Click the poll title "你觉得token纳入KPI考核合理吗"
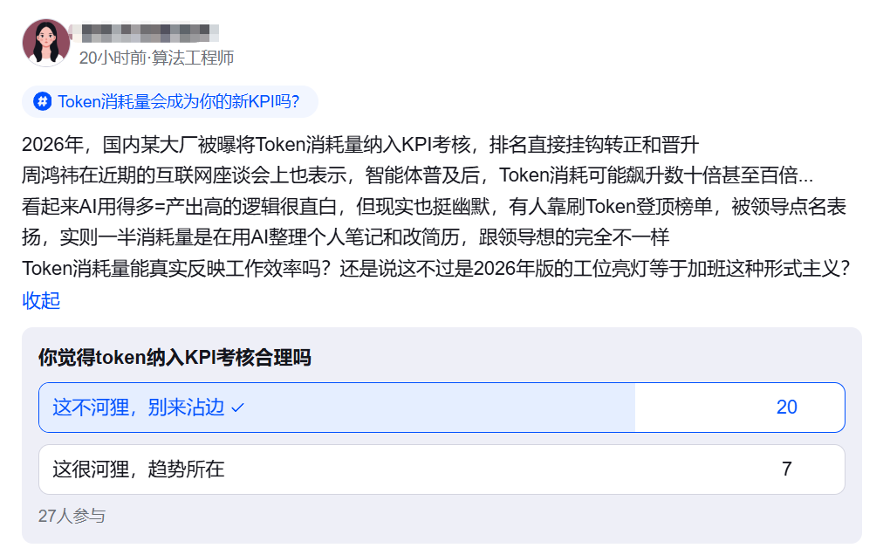 coord(175,357)
